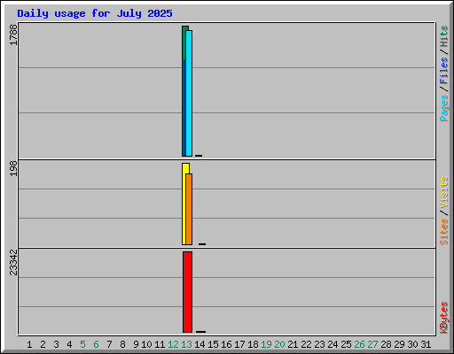The height and width of the screenshot is (354, 454).
Task: Click day 31 on the x-axis
Action: click(x=426, y=344)
